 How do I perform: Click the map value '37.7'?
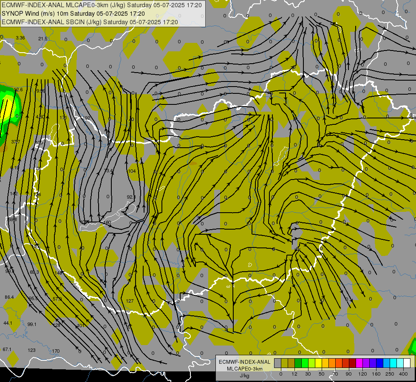click(x=16, y=142)
